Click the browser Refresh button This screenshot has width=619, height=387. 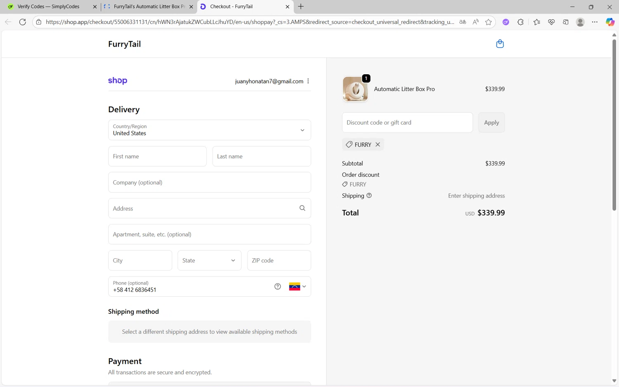point(23,22)
